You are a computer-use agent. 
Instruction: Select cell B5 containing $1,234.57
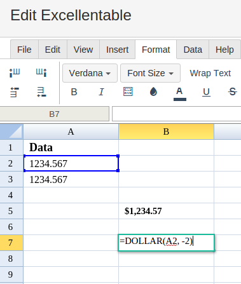click(x=166, y=211)
